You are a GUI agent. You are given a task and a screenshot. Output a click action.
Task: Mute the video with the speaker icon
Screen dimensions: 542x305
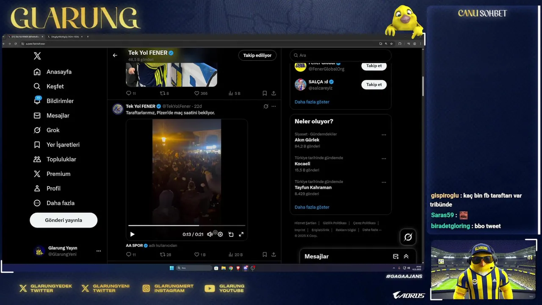[x=210, y=234]
